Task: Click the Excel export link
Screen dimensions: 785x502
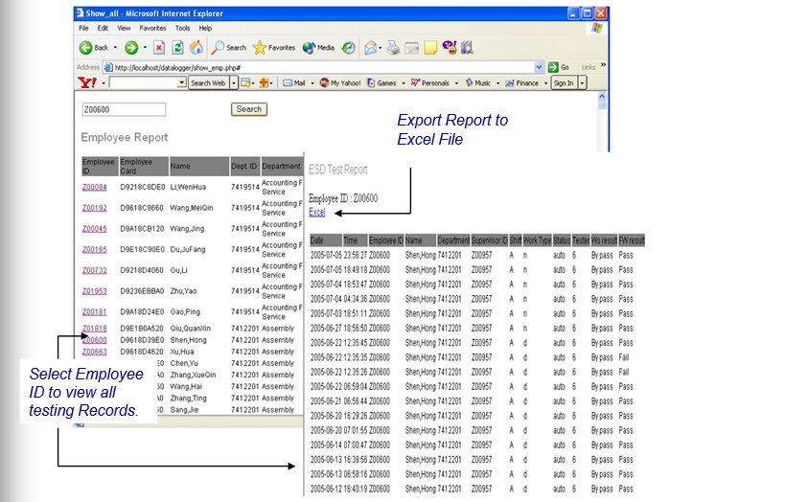Action: coord(316,212)
